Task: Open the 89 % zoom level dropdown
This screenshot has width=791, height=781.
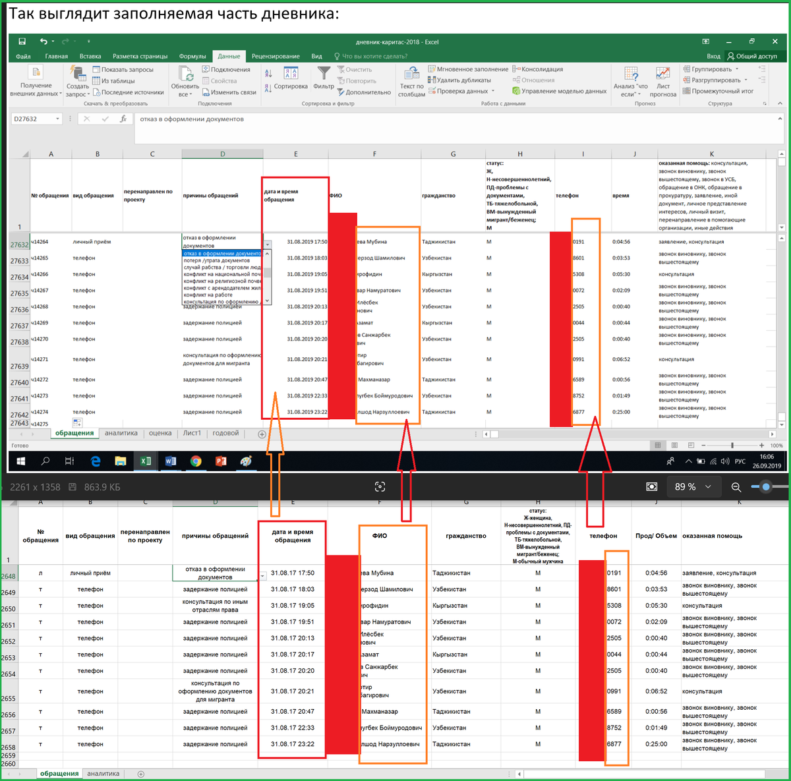Action: click(708, 486)
